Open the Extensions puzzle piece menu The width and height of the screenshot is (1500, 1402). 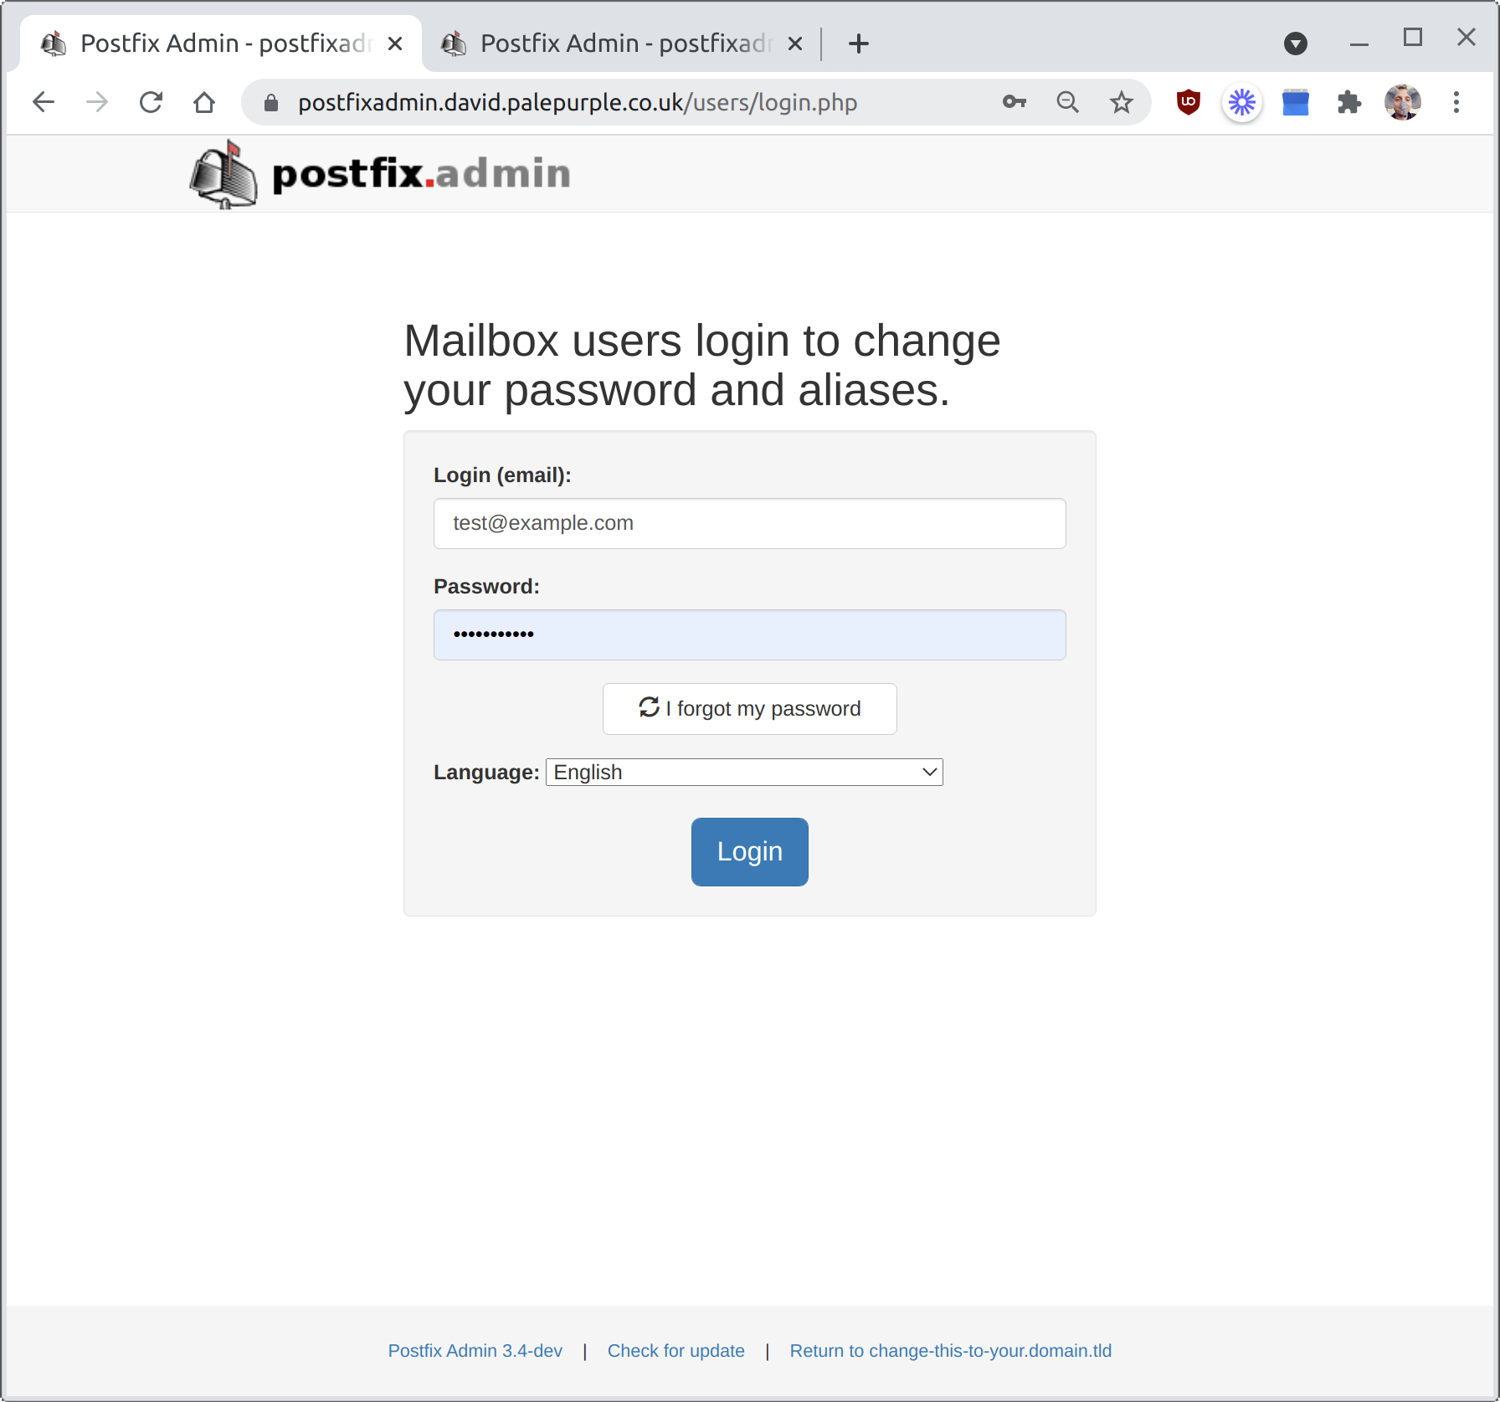pos(1348,102)
